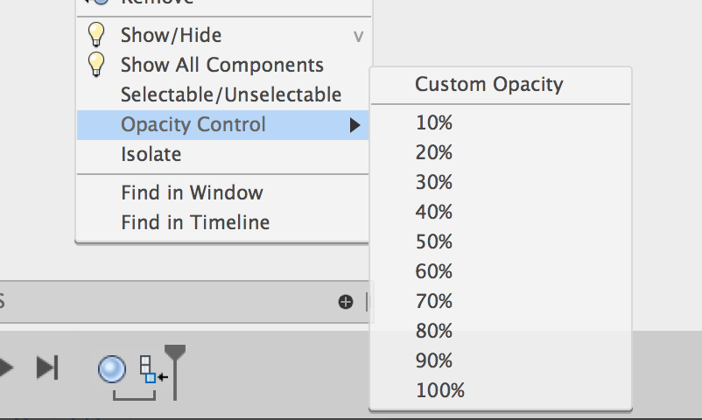Viewport: 702px width, 420px height.
Task: Click the lightbulb icon beside Show All Components
Action: click(97, 65)
